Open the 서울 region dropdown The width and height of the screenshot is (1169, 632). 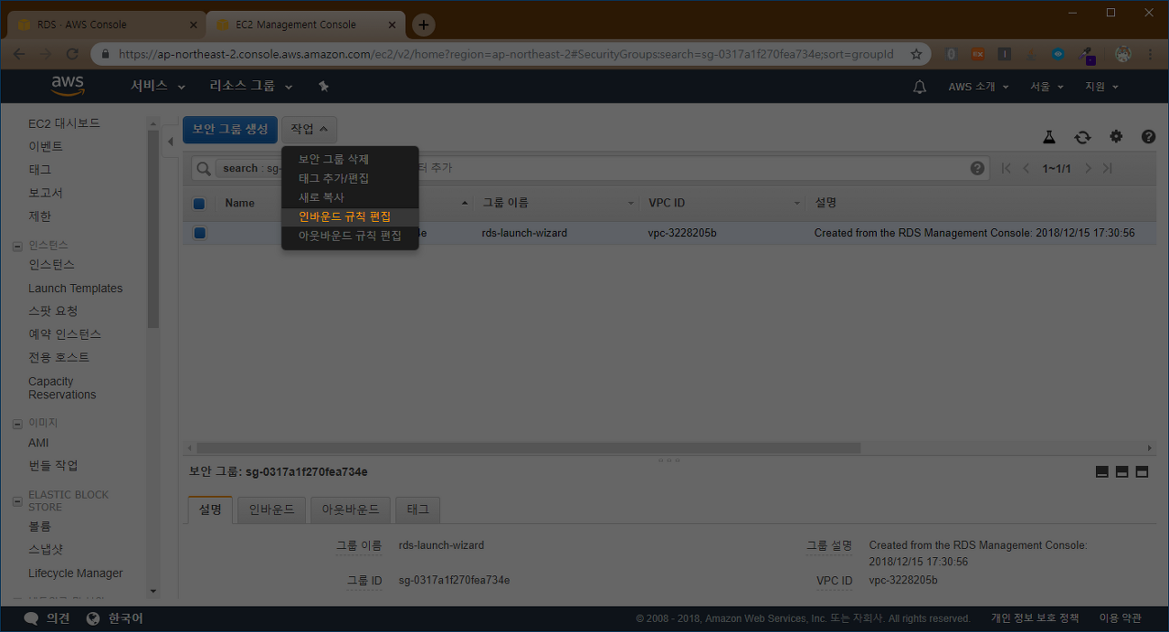[1047, 87]
